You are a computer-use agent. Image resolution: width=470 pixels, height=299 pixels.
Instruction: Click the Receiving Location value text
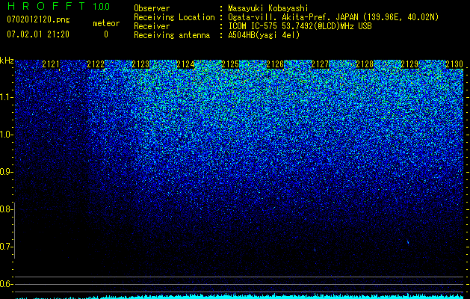click(x=333, y=17)
